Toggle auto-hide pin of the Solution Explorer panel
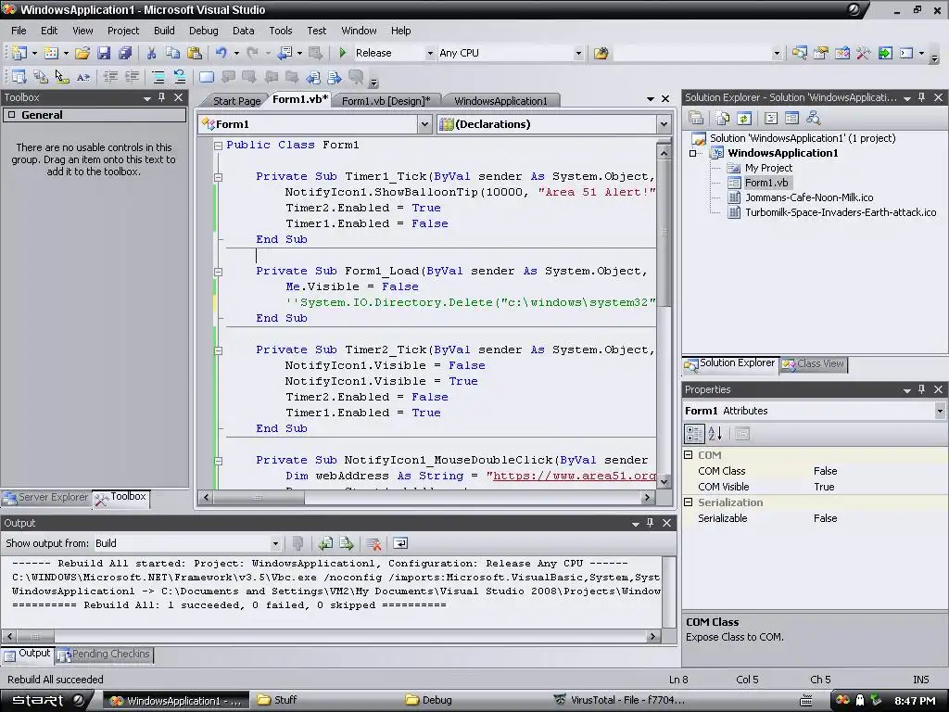949x712 pixels. (922, 97)
